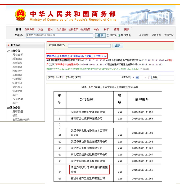
Task: Switch to the 图片 tab
Action: click(x=51, y=29)
